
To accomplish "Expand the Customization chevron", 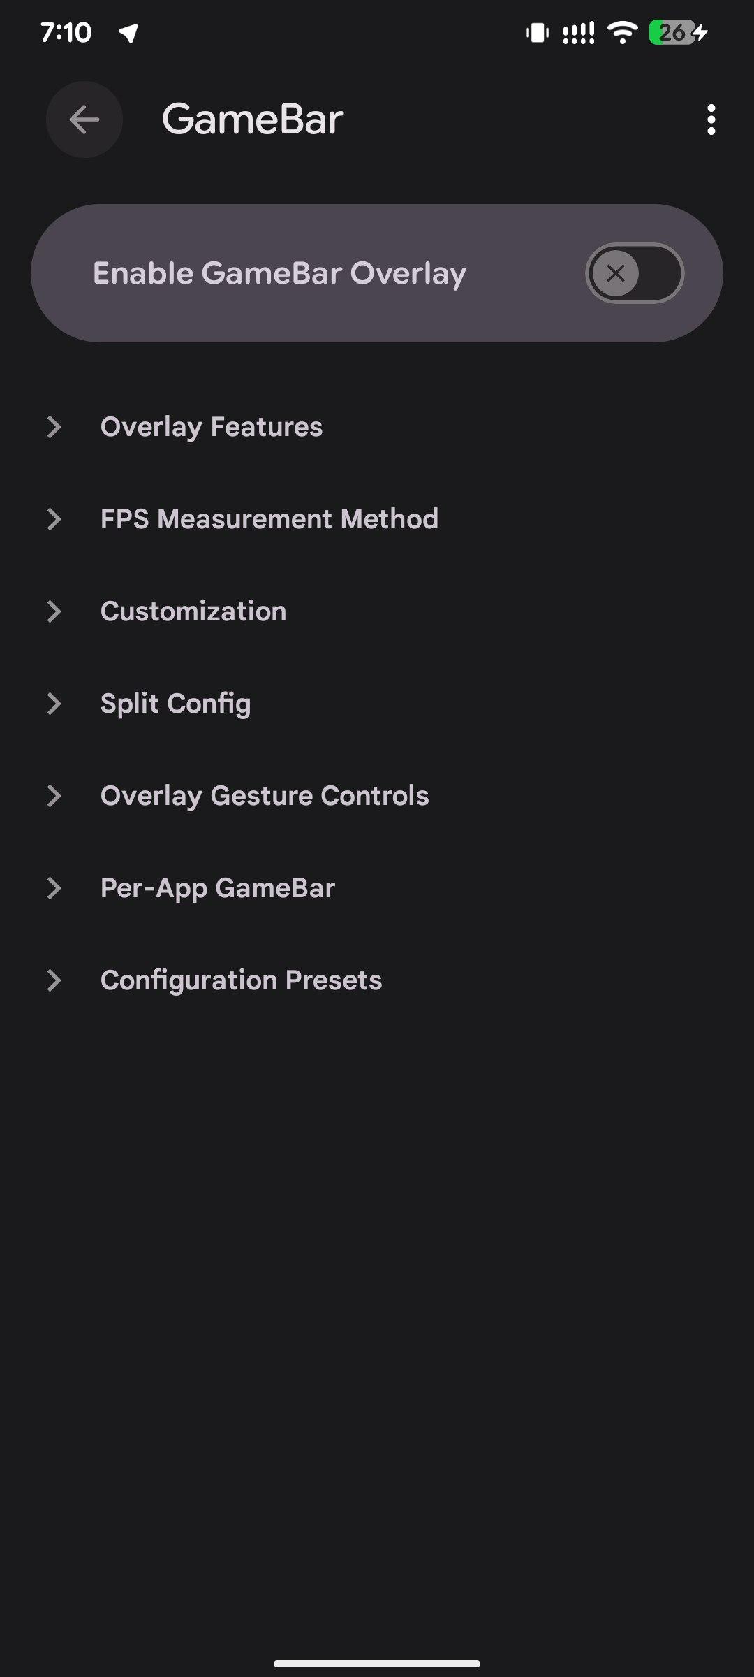I will [54, 611].
